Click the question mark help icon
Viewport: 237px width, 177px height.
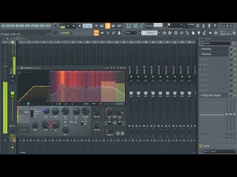point(215,26)
